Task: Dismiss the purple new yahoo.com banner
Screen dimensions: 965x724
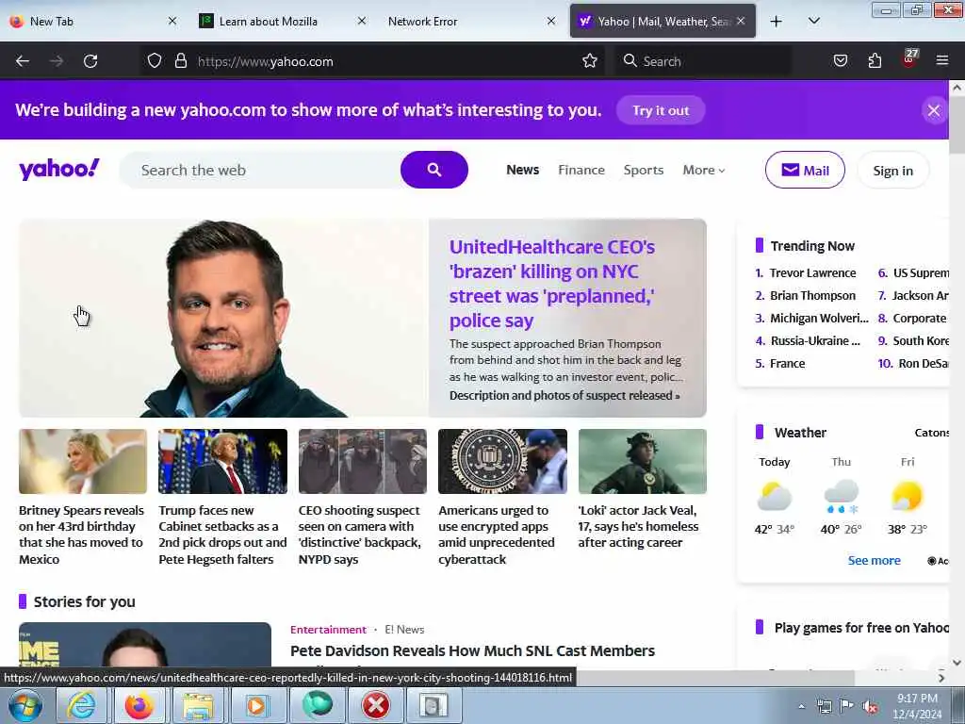Action: tap(934, 111)
